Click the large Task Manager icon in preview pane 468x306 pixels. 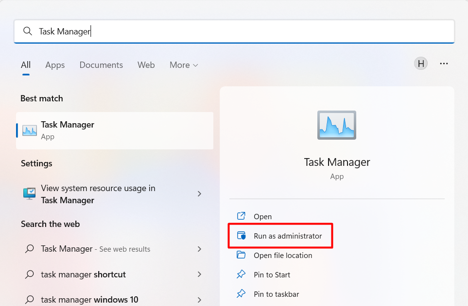[337, 126]
